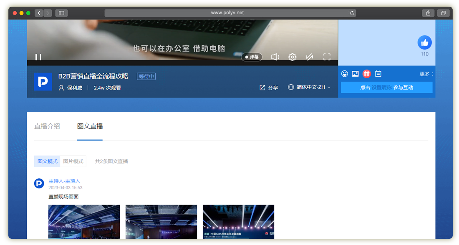Open the emoji picker in chat
Image resolution: width=459 pixels, height=245 pixels.
345,74
